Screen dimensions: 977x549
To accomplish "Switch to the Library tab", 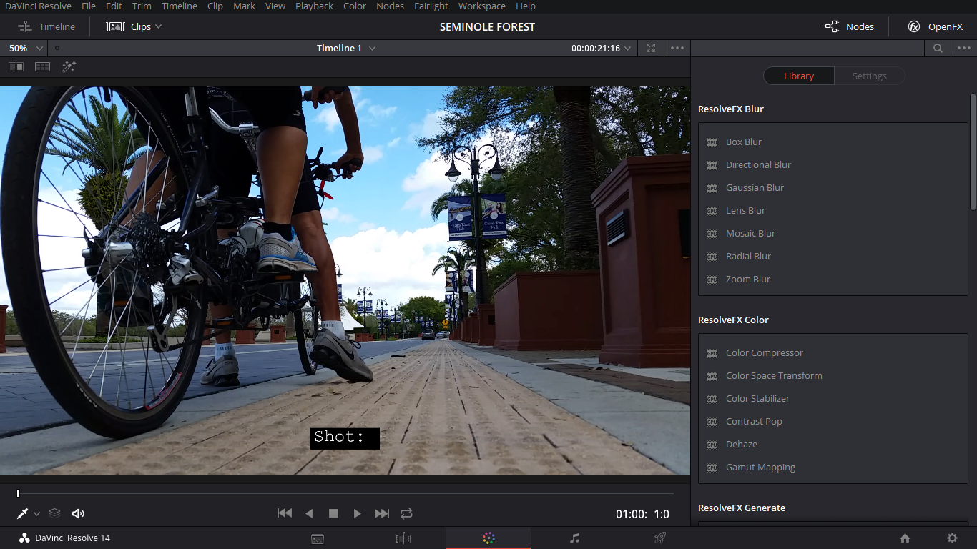I will 799,76.
